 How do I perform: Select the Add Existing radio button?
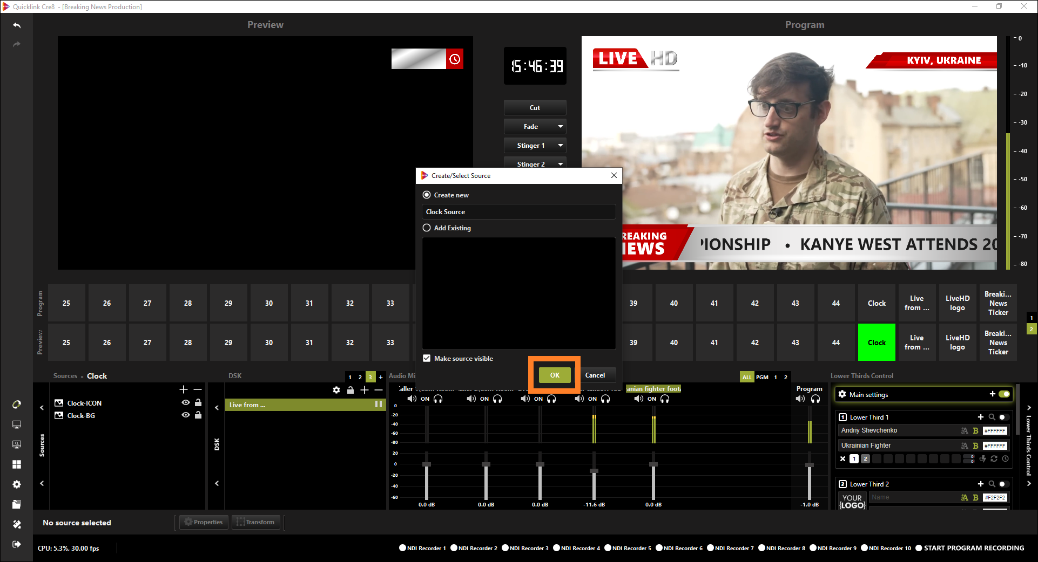pos(427,228)
